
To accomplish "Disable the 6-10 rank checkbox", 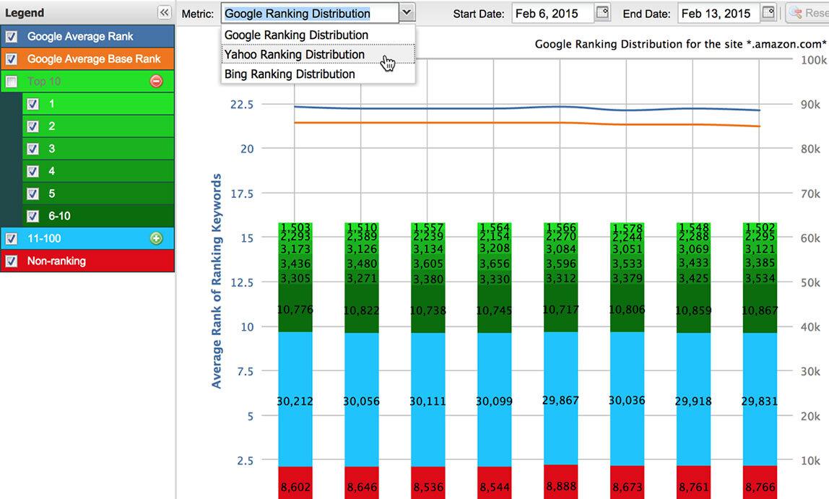I will [32, 215].
